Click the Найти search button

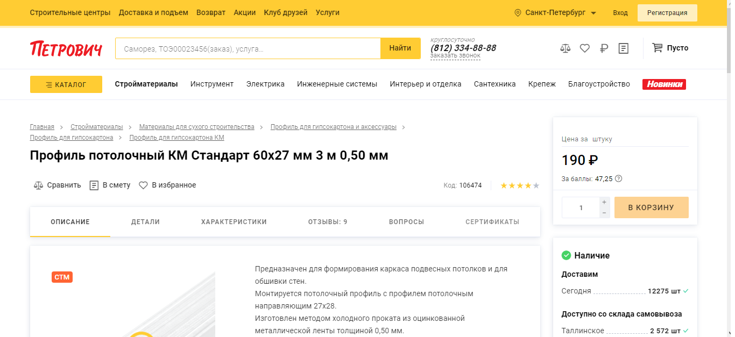[400, 48]
